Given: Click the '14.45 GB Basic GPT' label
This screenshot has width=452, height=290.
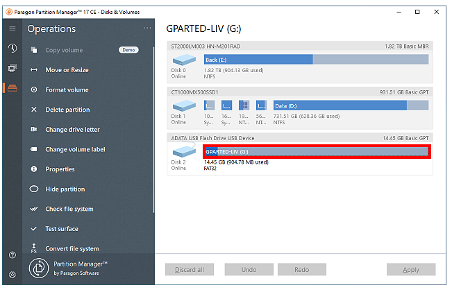Looking at the screenshot, I should click(405, 138).
